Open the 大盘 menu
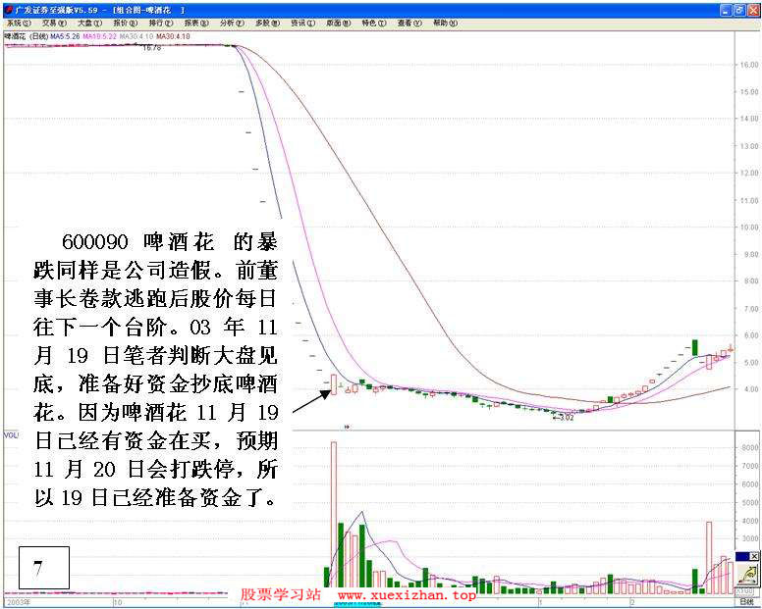Image resolution: width=762 pixels, height=609 pixels. coord(90,23)
